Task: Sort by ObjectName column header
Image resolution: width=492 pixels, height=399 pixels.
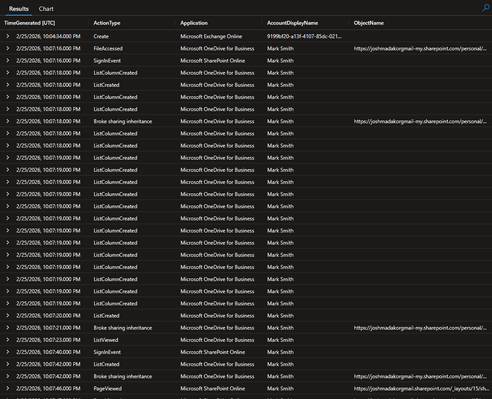Action: 369,23
